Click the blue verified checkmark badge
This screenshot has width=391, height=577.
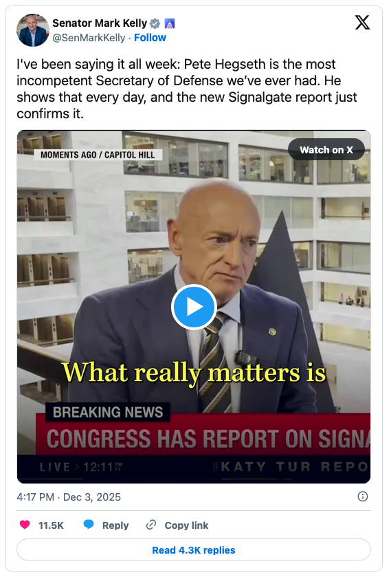click(x=155, y=23)
